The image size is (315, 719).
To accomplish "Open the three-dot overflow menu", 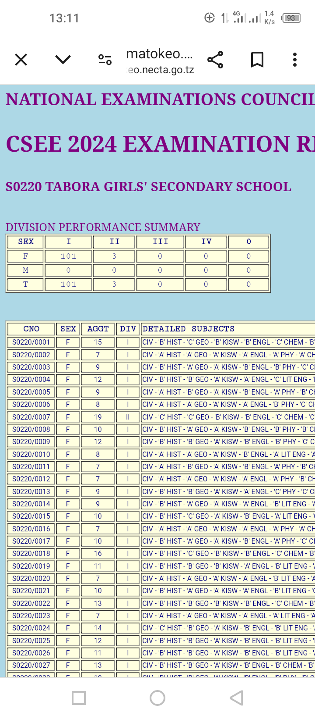I will pos(295,60).
